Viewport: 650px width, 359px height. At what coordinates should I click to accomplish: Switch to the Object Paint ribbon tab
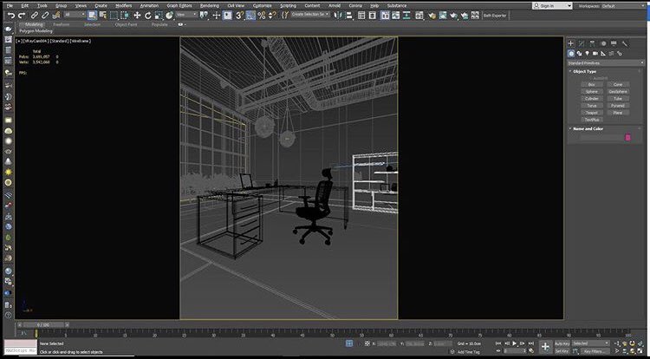coord(126,24)
